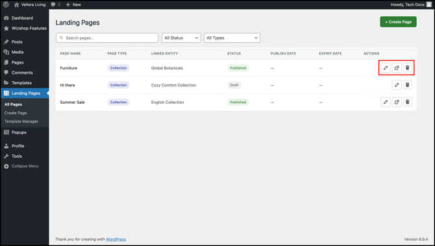View the Summer Sale page externally
The height and width of the screenshot is (246, 435).
tap(397, 102)
